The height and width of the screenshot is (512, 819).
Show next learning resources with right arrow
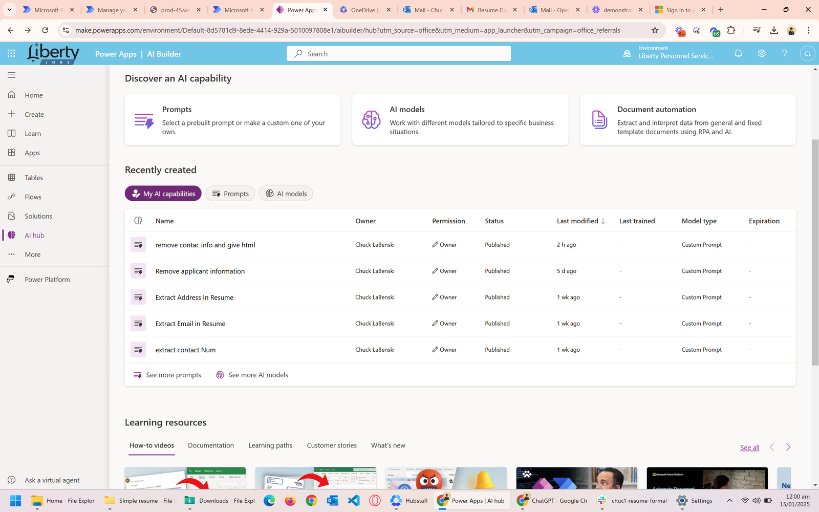coord(788,447)
